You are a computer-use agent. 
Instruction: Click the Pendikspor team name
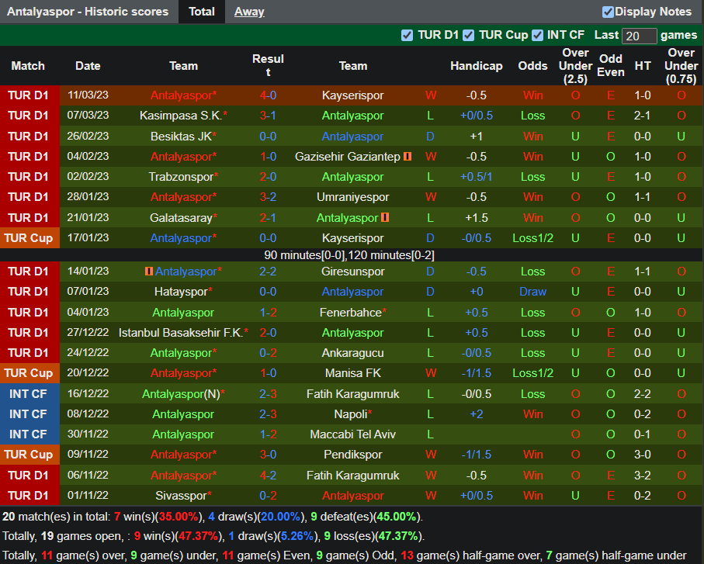(x=353, y=455)
